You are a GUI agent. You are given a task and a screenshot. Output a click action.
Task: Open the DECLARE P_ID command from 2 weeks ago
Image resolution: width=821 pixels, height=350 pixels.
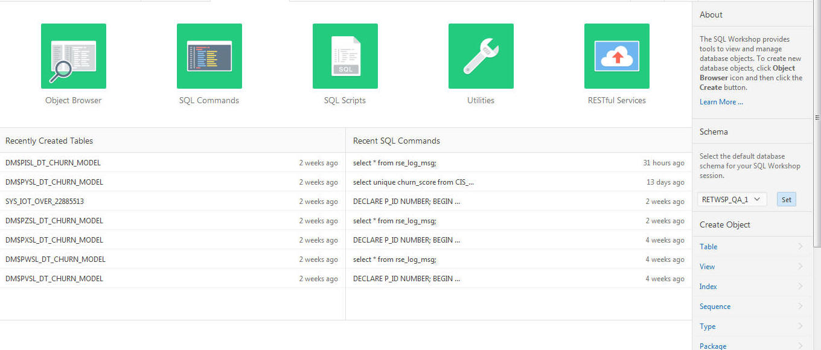407,202
